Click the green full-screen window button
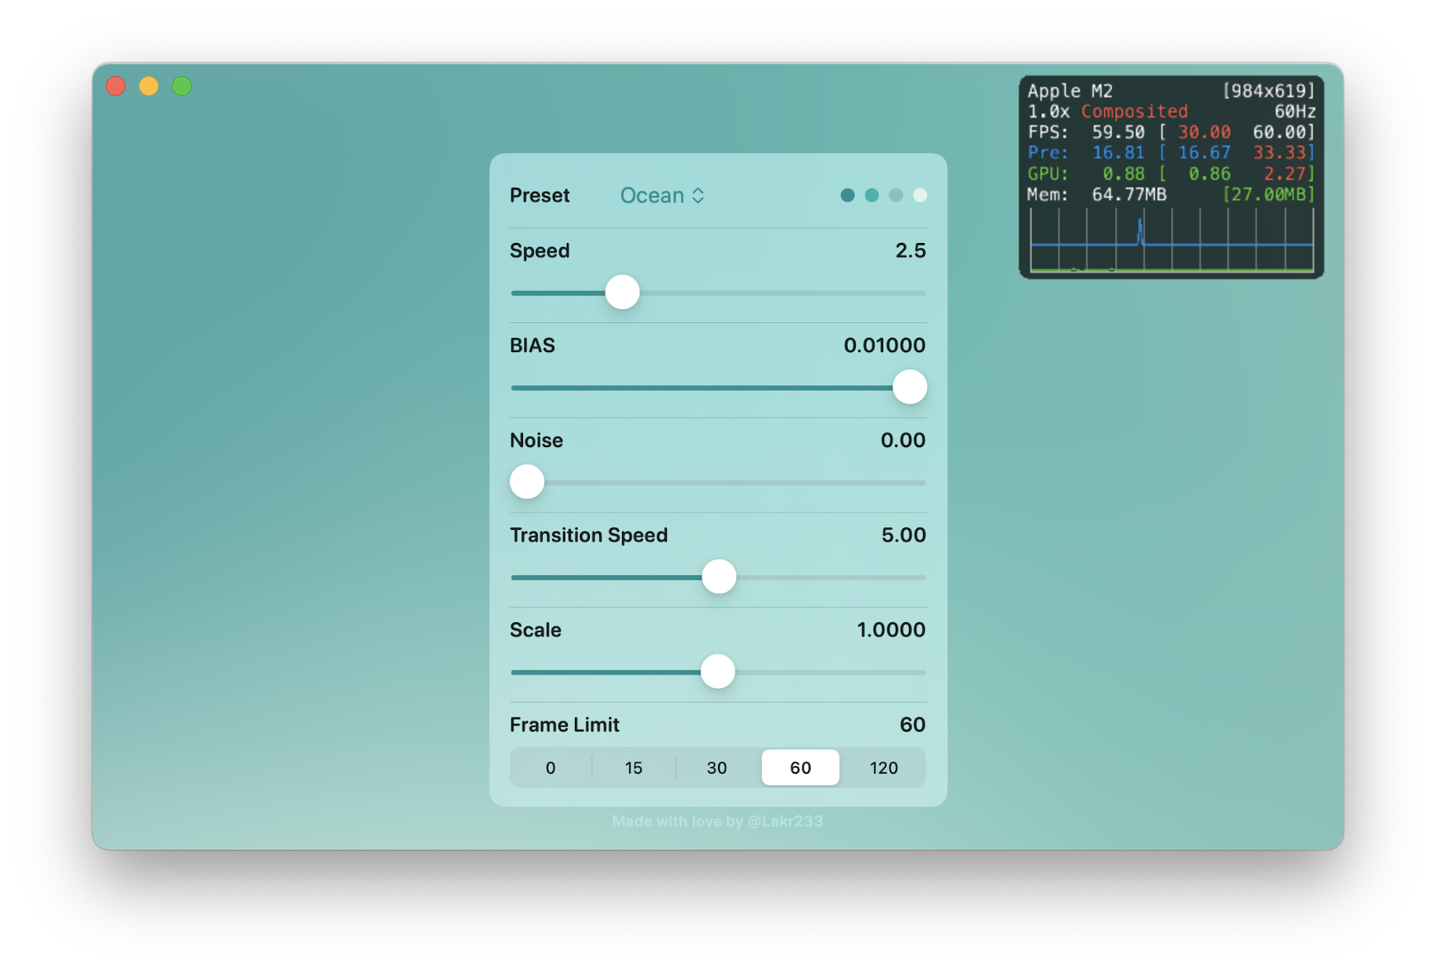The width and height of the screenshot is (1436, 972). click(182, 86)
